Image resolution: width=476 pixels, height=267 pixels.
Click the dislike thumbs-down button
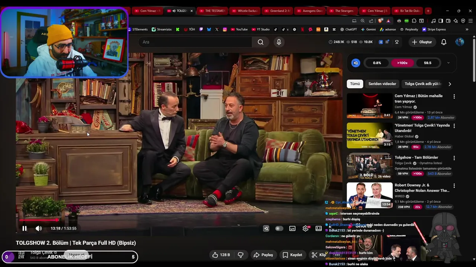241,255
